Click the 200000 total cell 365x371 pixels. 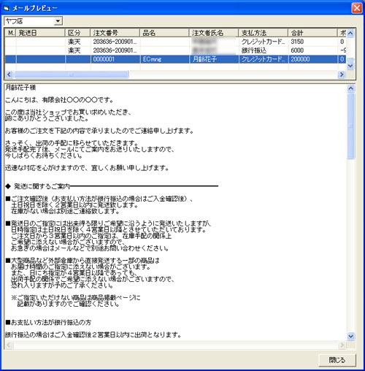tap(300, 59)
